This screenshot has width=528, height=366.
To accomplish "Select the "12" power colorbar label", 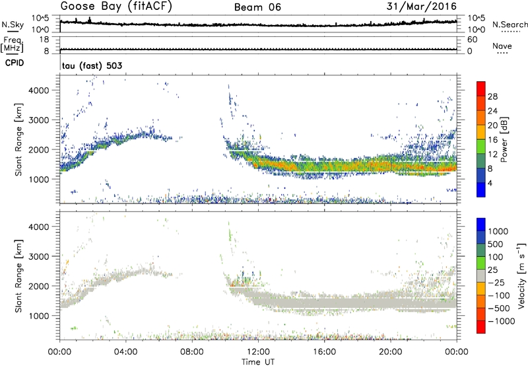I will tap(492, 155).
